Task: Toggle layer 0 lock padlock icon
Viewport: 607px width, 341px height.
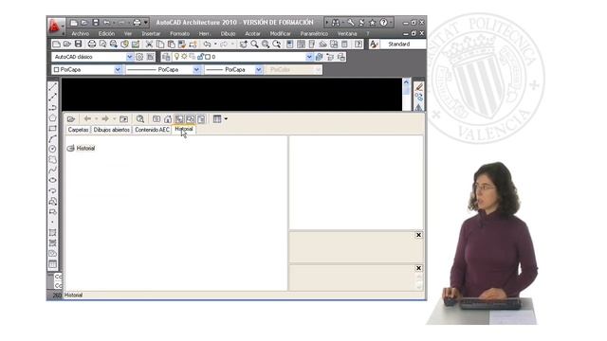Action: coord(200,57)
